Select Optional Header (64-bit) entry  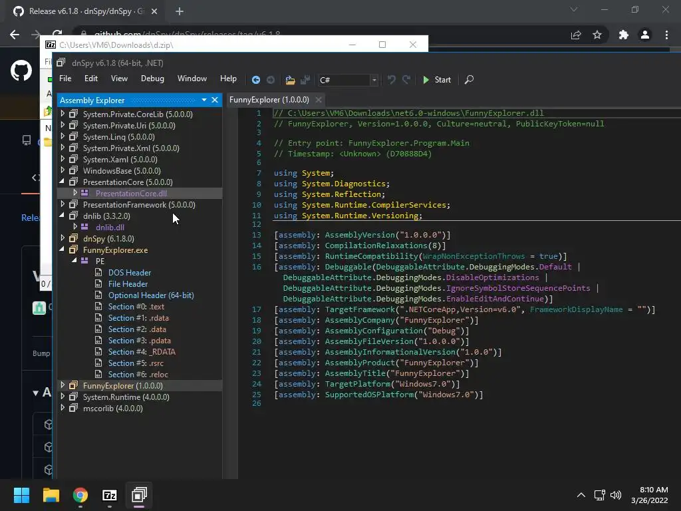[151, 295]
